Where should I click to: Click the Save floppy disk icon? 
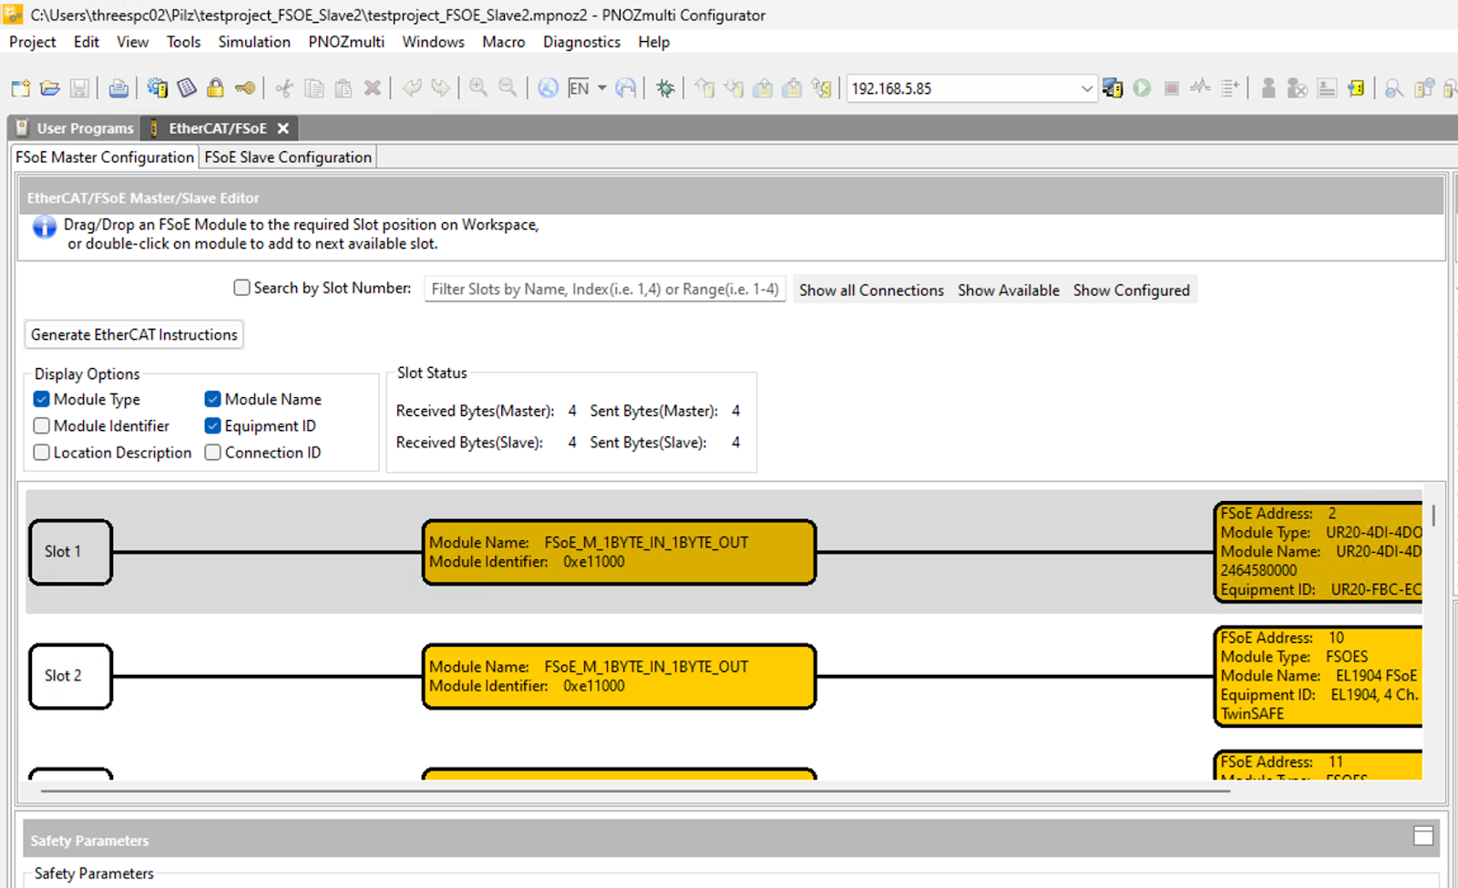(80, 88)
